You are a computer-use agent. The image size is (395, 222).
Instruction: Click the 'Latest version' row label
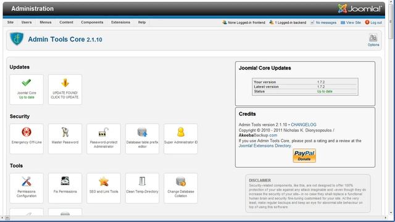pos(266,86)
